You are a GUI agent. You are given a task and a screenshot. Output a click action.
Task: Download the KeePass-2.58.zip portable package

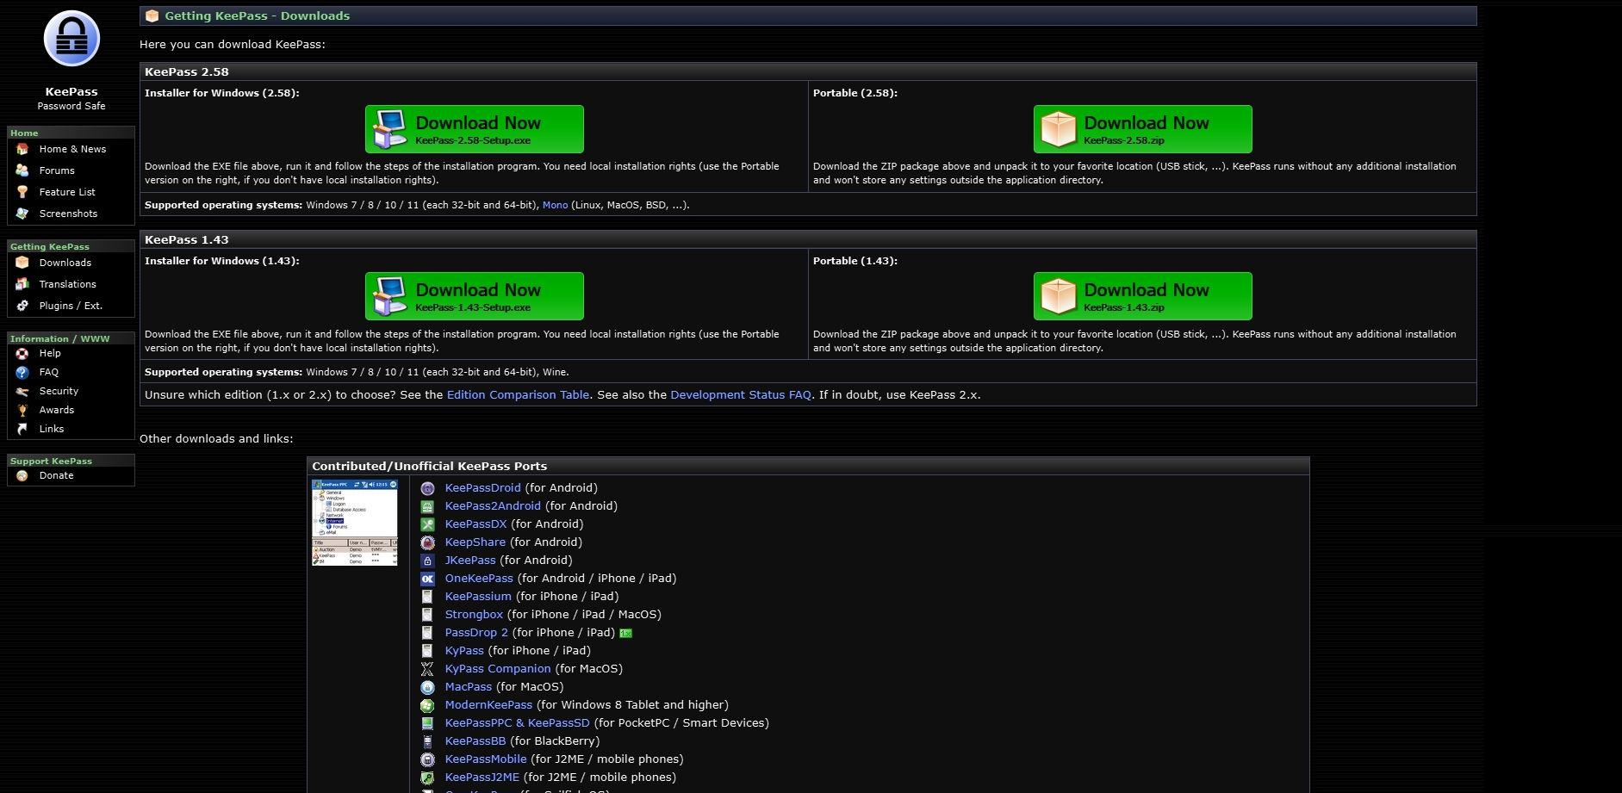(1143, 129)
